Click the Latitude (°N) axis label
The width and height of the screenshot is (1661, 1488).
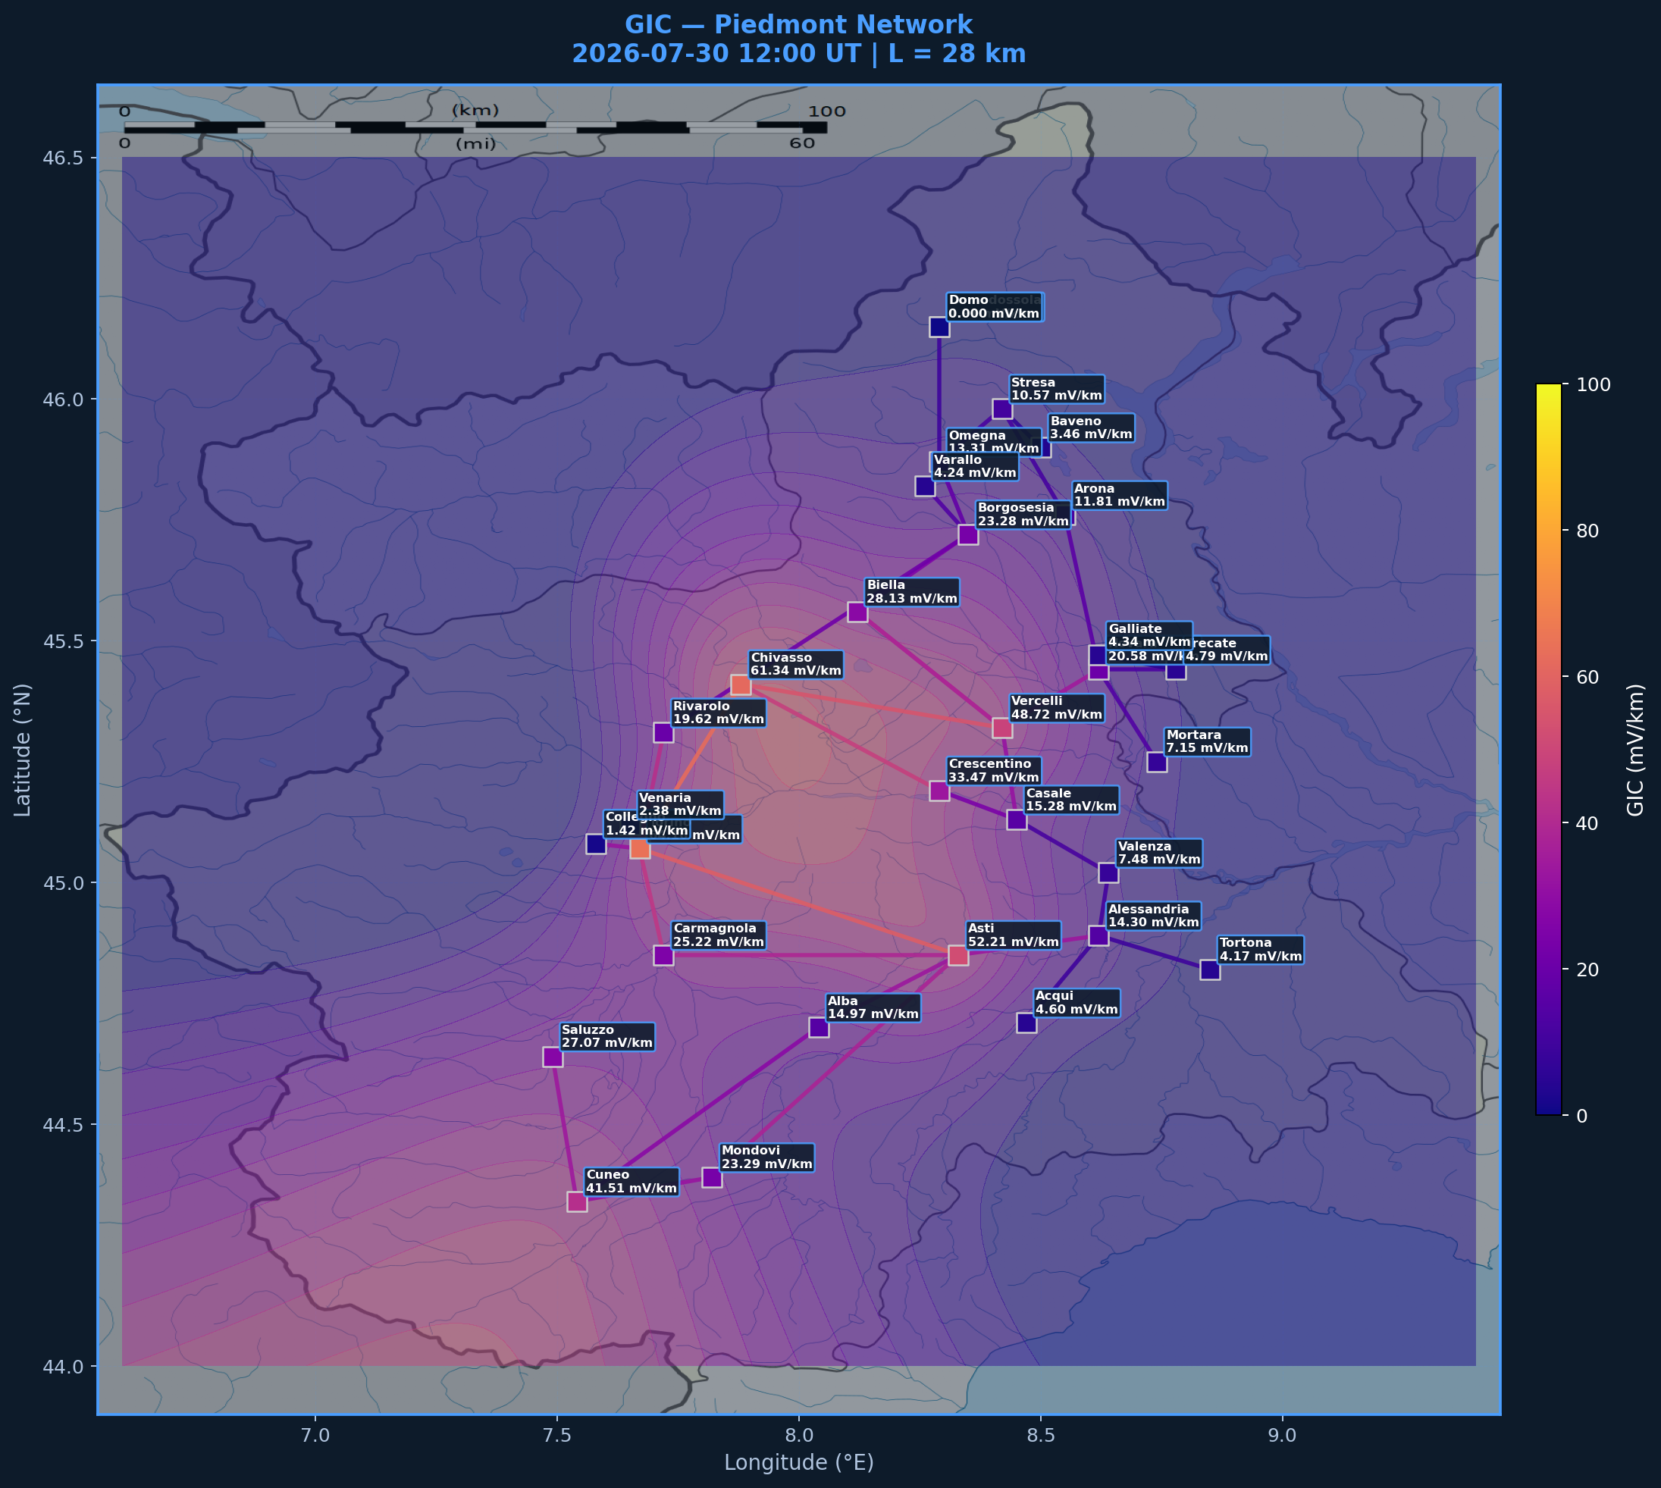(x=23, y=750)
